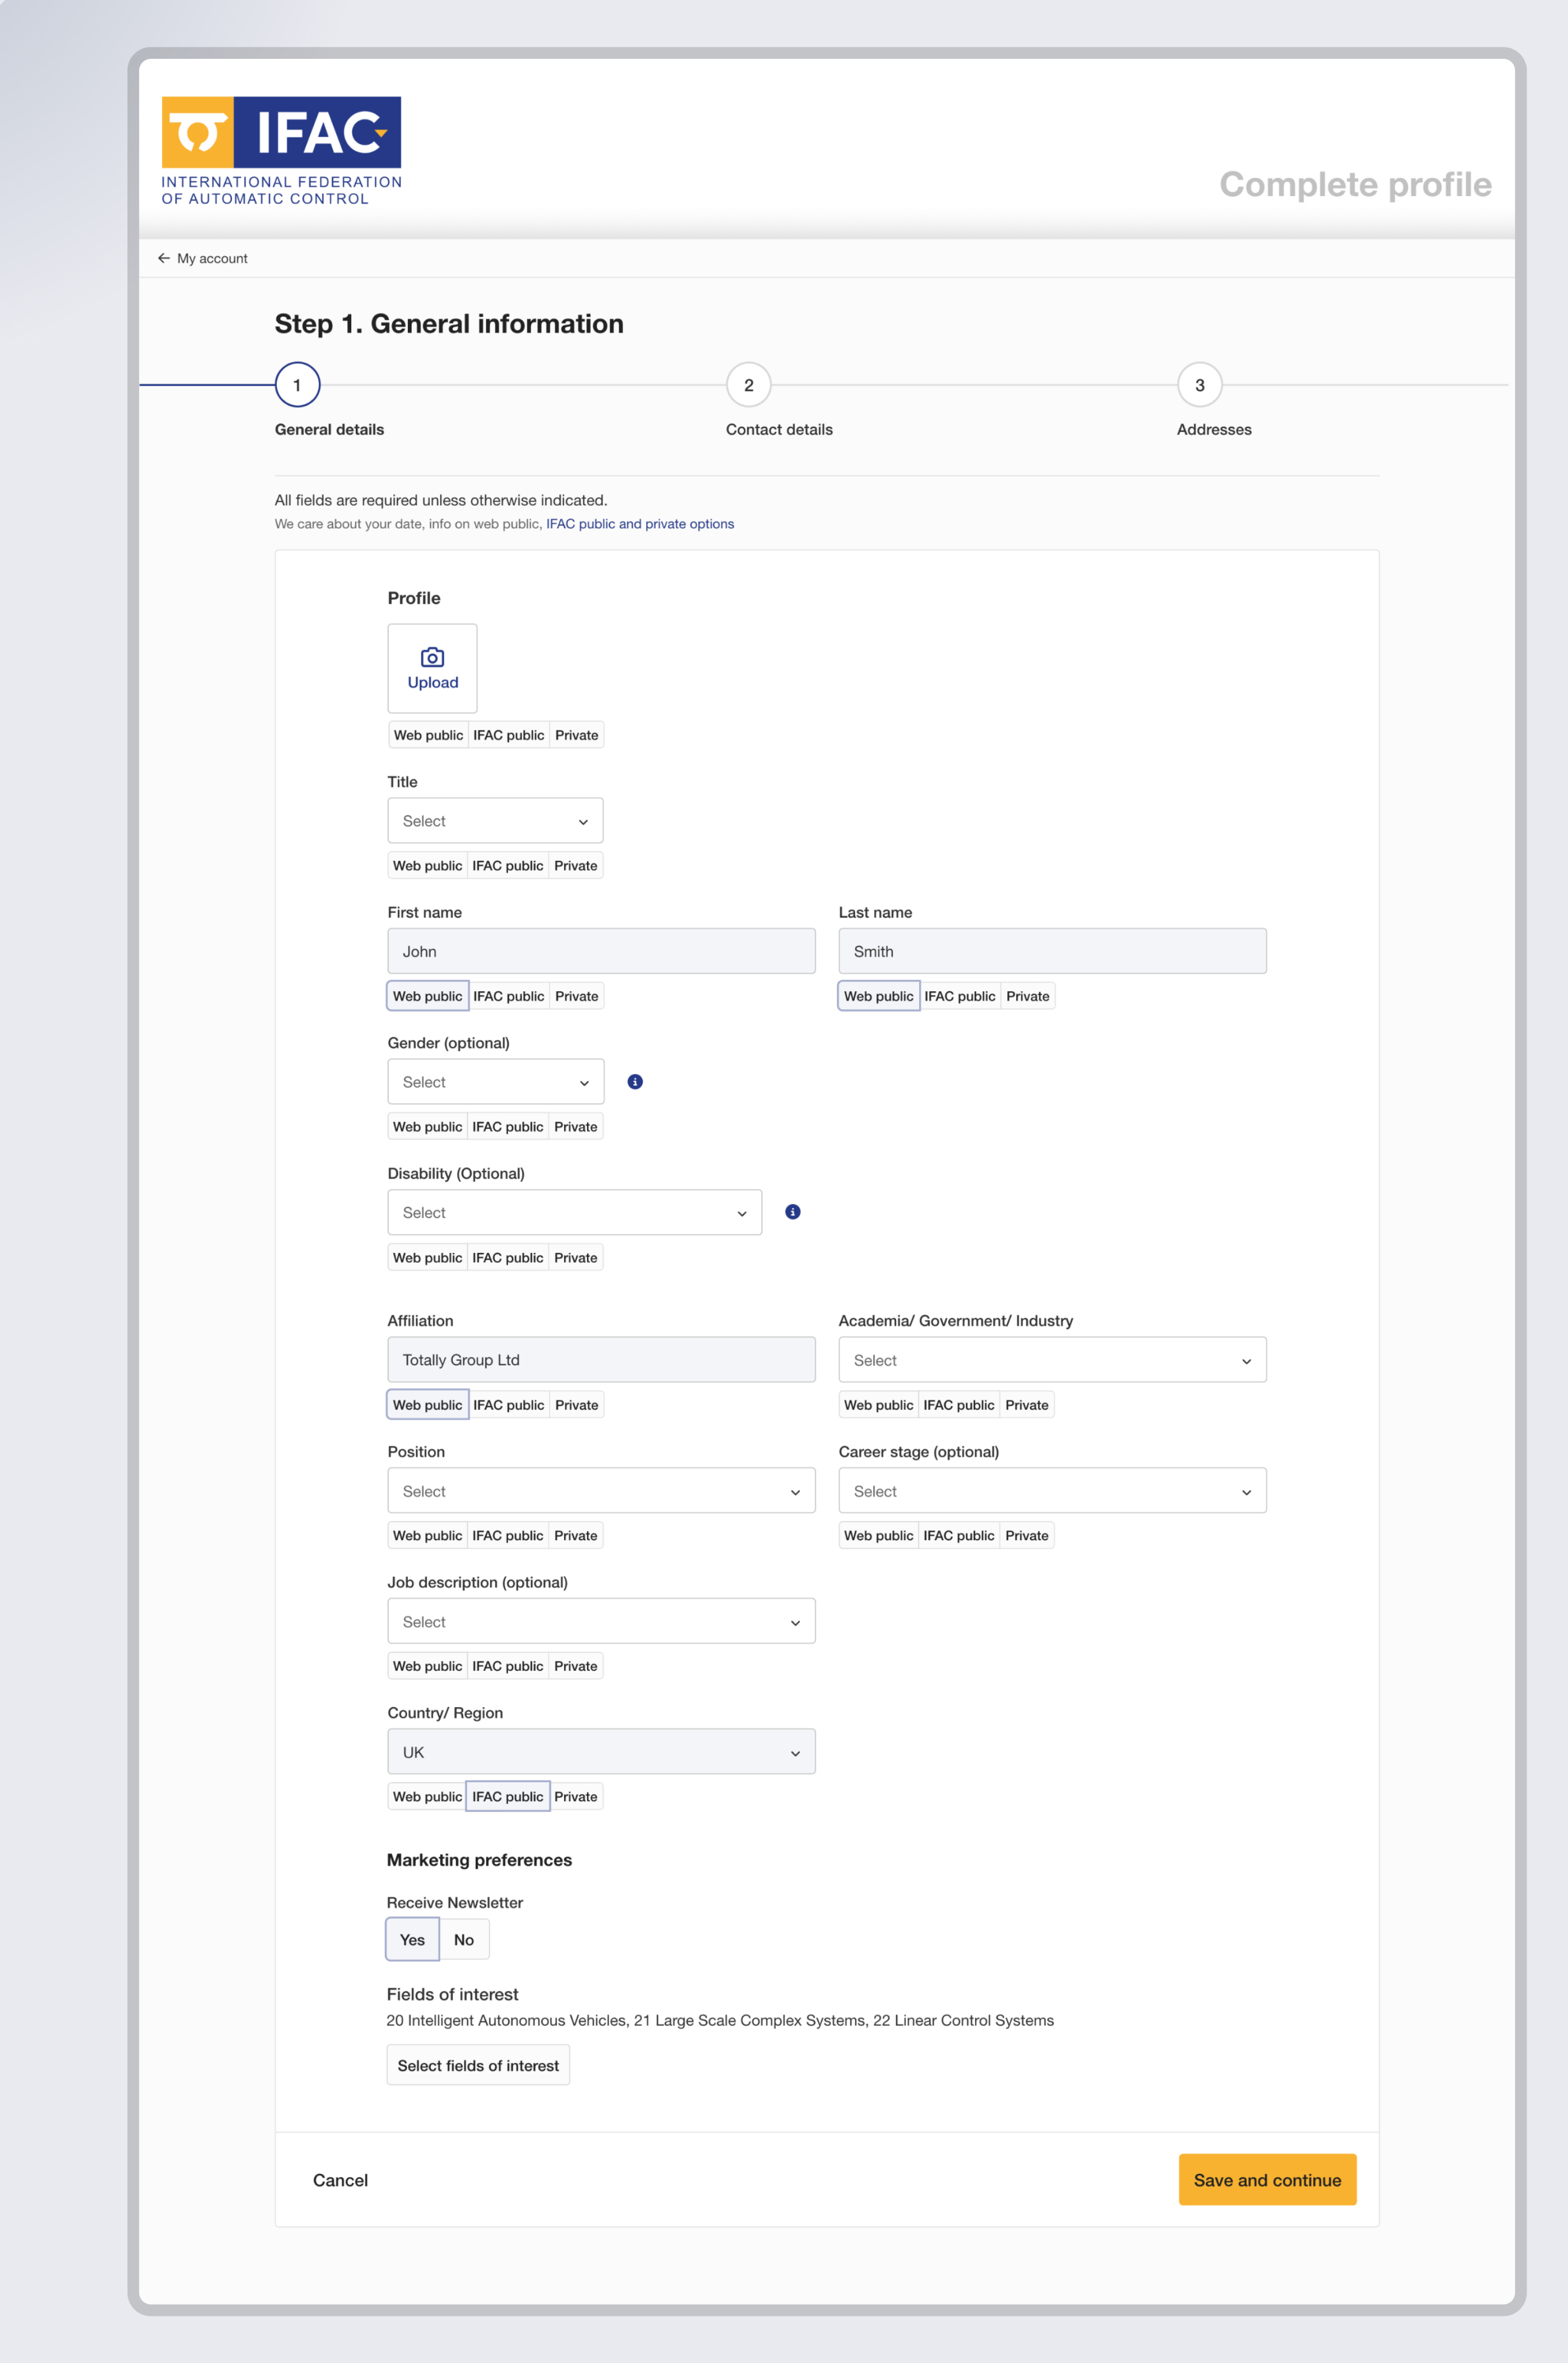Click the My account back arrow
Screen dimensions: 1568x2363
click(x=164, y=258)
